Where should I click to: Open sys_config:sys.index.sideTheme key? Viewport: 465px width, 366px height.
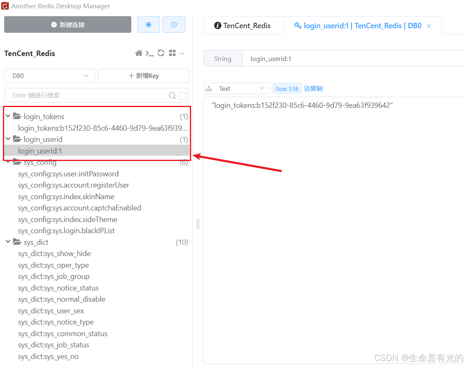pyautogui.click(x=68, y=220)
